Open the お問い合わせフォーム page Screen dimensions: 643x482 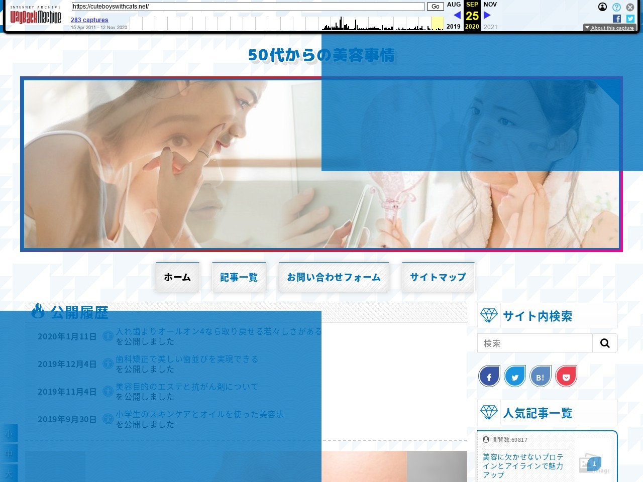click(x=334, y=277)
